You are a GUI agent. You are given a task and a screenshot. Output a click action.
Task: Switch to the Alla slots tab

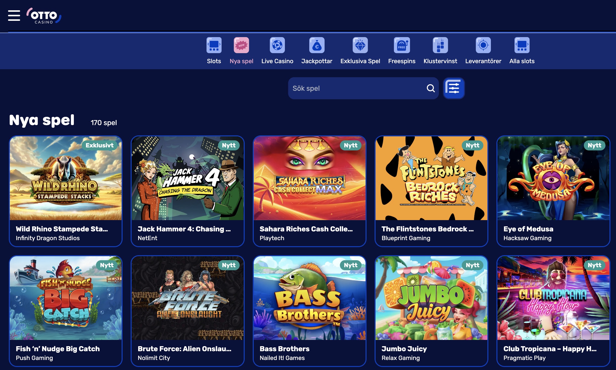(x=522, y=61)
